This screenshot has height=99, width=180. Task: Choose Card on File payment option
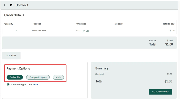[15, 77]
